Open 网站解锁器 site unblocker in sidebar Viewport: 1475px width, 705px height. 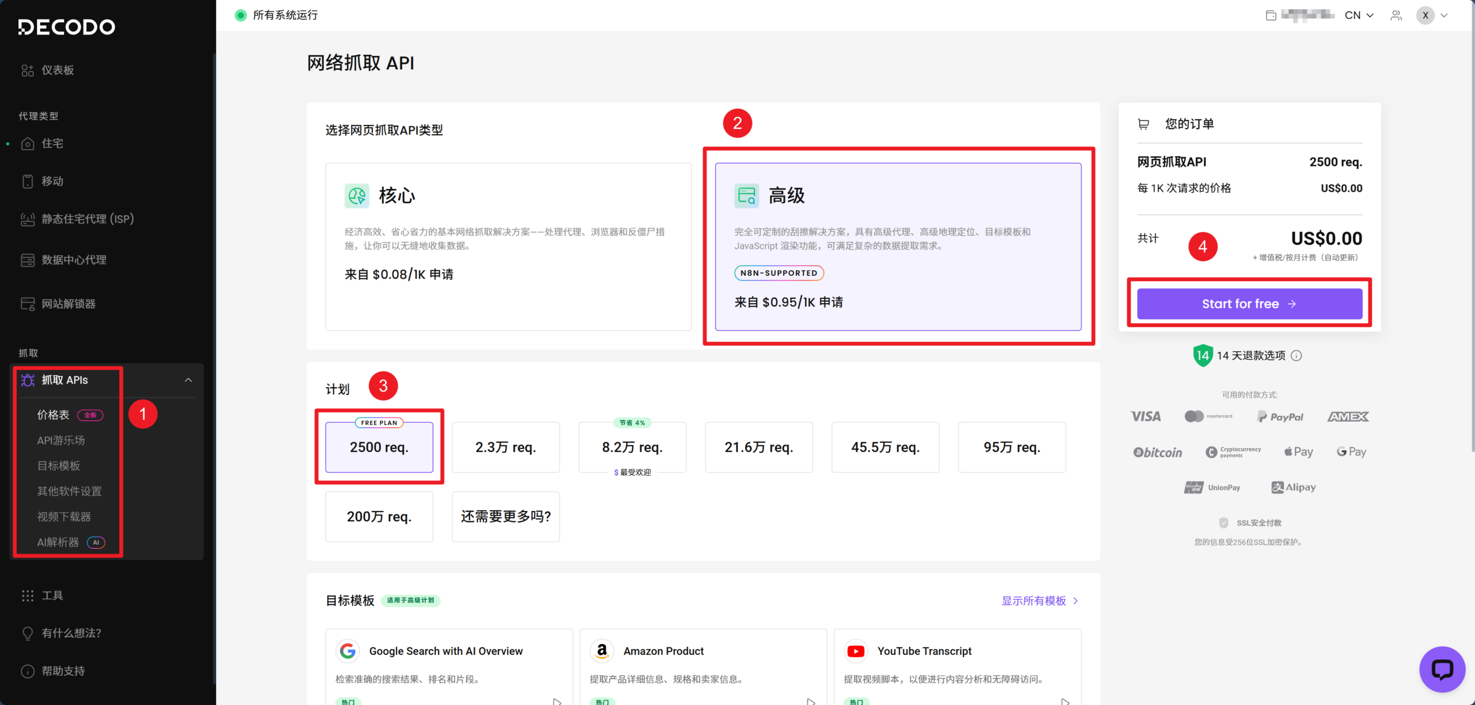[68, 304]
